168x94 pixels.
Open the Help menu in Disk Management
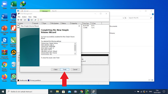35,17
